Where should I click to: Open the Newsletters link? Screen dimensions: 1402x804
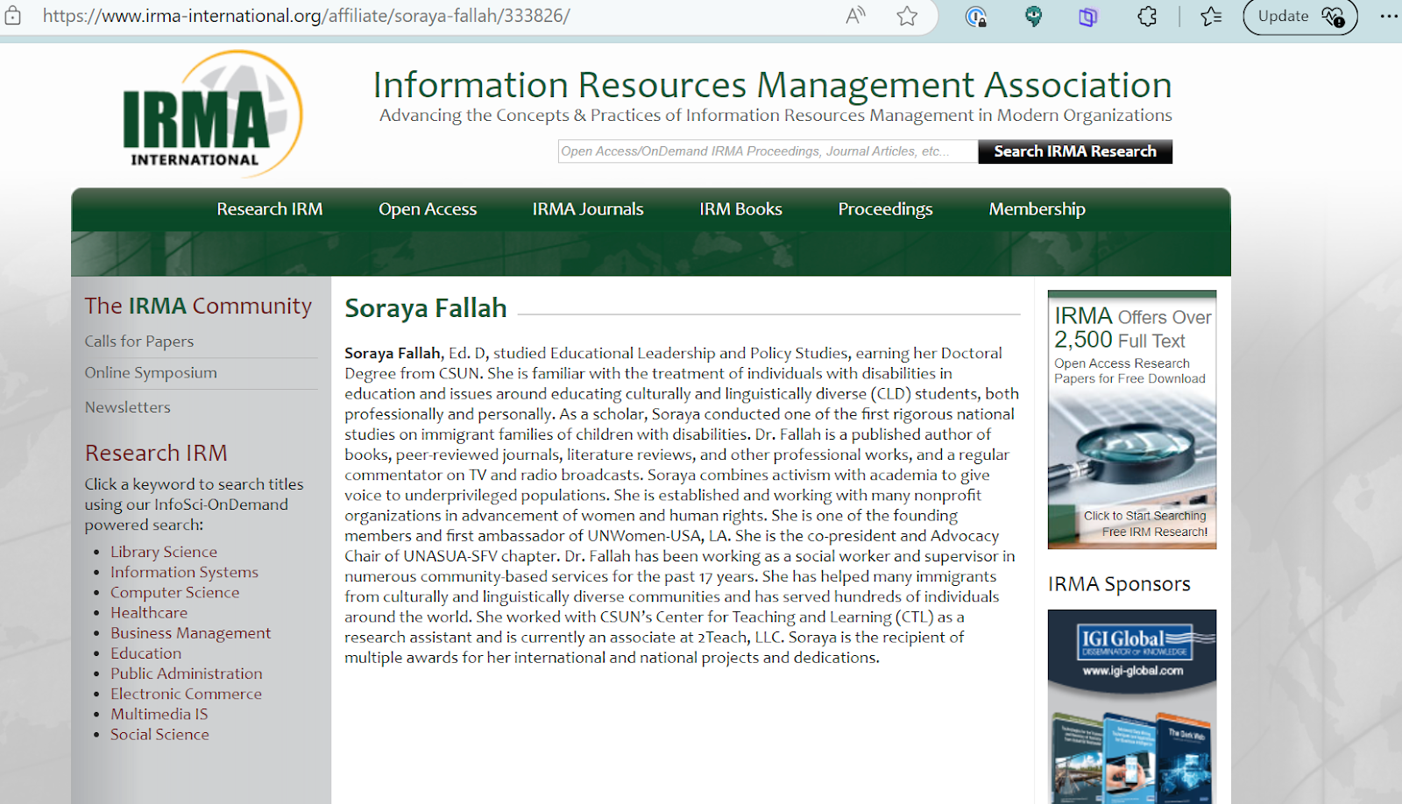128,407
